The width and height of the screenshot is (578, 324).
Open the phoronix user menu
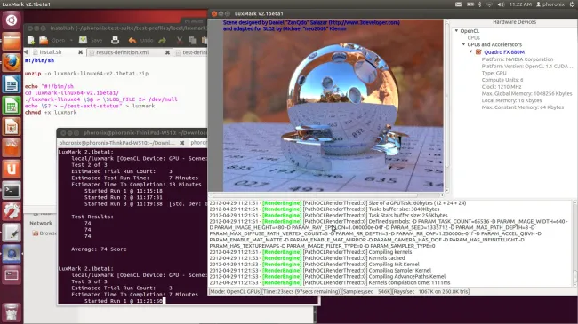tap(550, 4)
